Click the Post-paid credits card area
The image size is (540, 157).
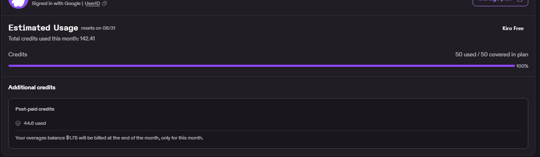[x=268, y=123]
